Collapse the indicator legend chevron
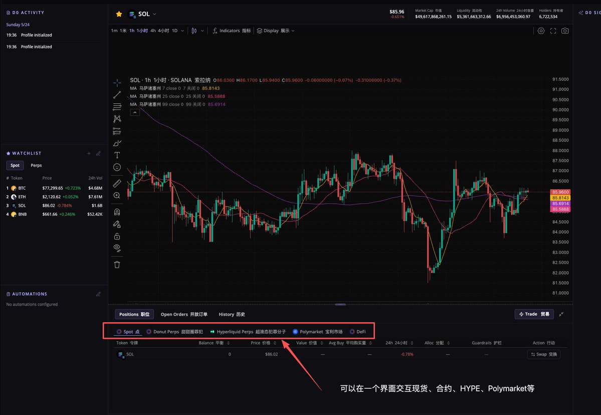 [x=135, y=112]
